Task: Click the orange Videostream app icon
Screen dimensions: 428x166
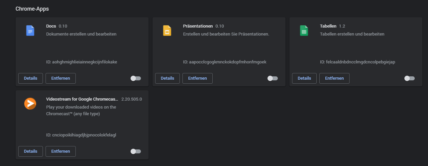Action: pos(30,104)
